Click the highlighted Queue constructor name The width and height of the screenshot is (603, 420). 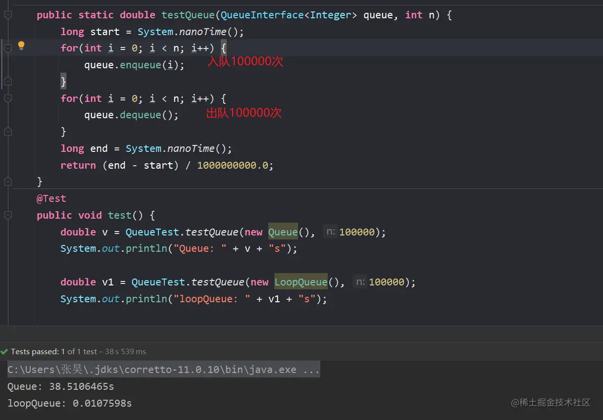point(283,232)
